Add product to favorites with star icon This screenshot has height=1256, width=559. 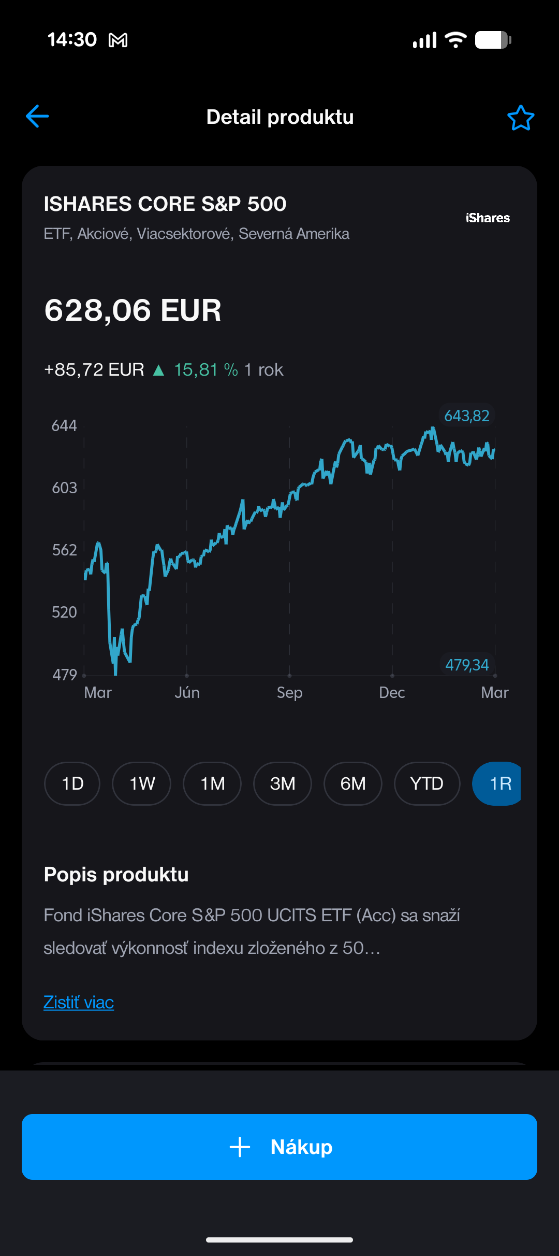click(x=520, y=118)
